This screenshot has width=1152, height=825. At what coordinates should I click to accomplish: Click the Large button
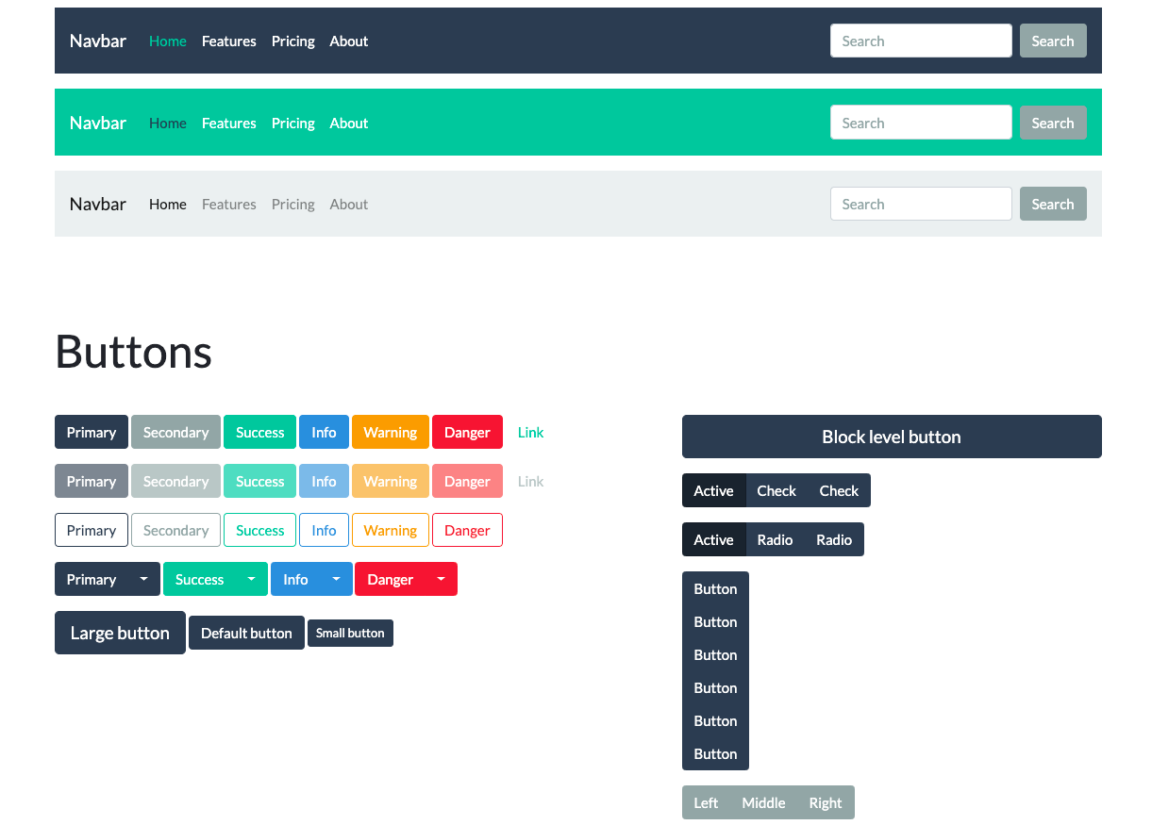pyautogui.click(x=120, y=633)
